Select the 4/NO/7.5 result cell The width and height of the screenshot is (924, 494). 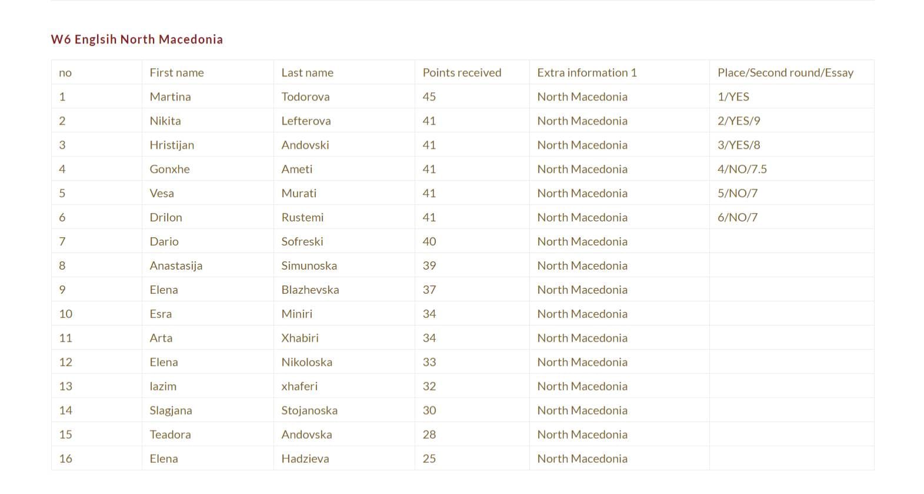click(x=742, y=169)
